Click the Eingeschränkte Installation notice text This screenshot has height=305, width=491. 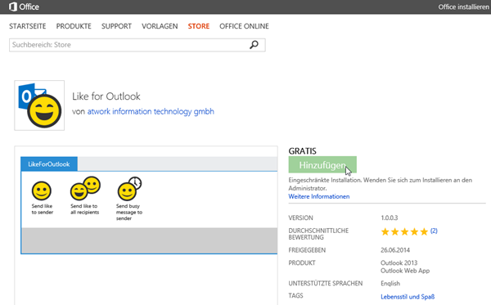click(x=381, y=184)
